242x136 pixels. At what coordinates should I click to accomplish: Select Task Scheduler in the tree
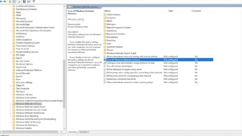23,88
